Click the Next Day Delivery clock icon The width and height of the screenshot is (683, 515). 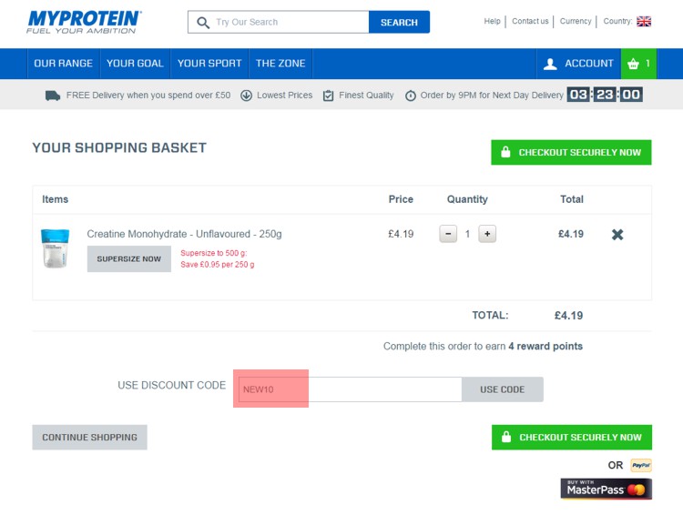411,96
